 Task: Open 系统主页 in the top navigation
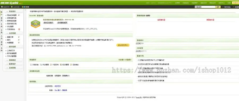coord(203,3)
